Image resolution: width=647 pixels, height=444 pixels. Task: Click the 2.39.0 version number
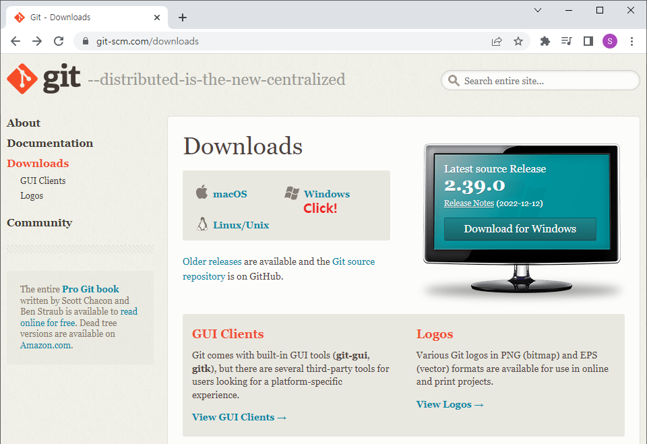(474, 186)
